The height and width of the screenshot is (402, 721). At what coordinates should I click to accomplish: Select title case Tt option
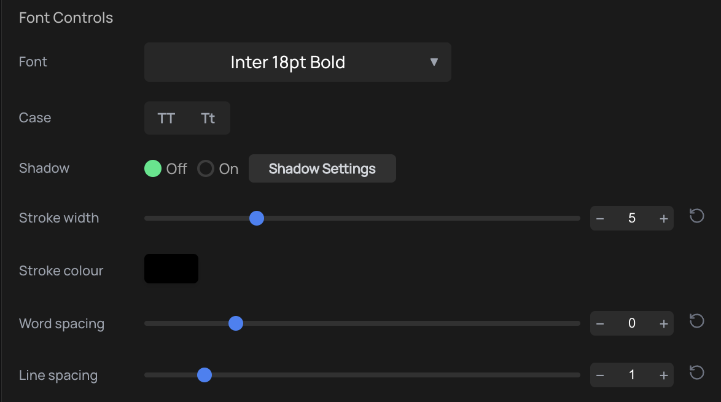point(208,118)
